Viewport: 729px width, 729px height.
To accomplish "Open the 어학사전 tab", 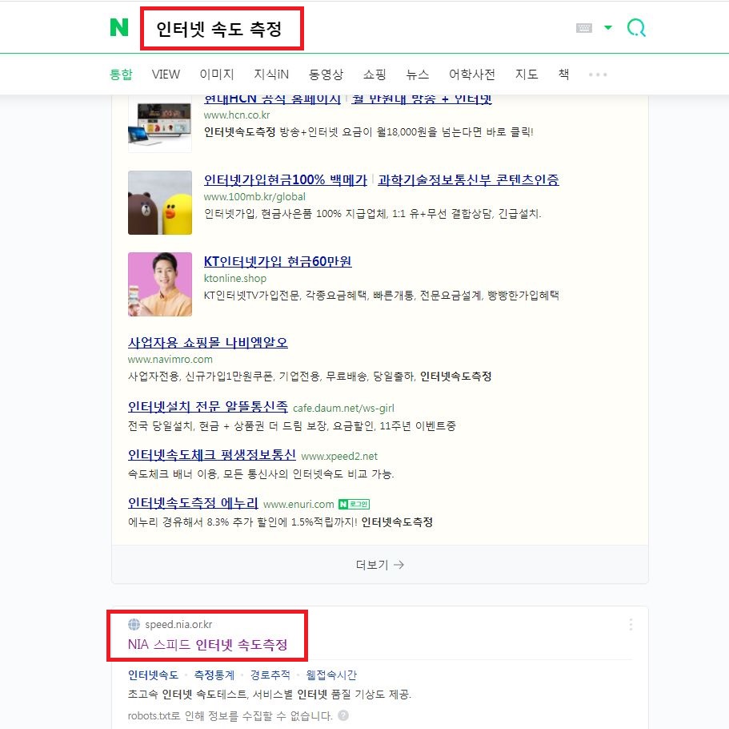I will tap(472, 75).
